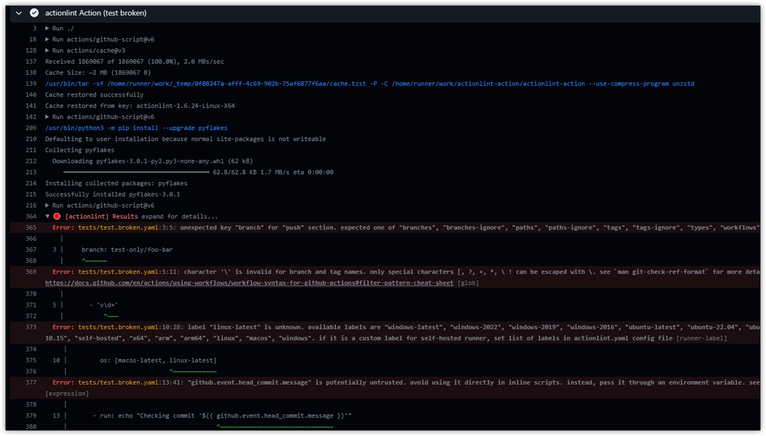The width and height of the screenshot is (766, 436).
Task: Click the 'pip install --upgrade pyflakes' command line
Action: pos(136,128)
